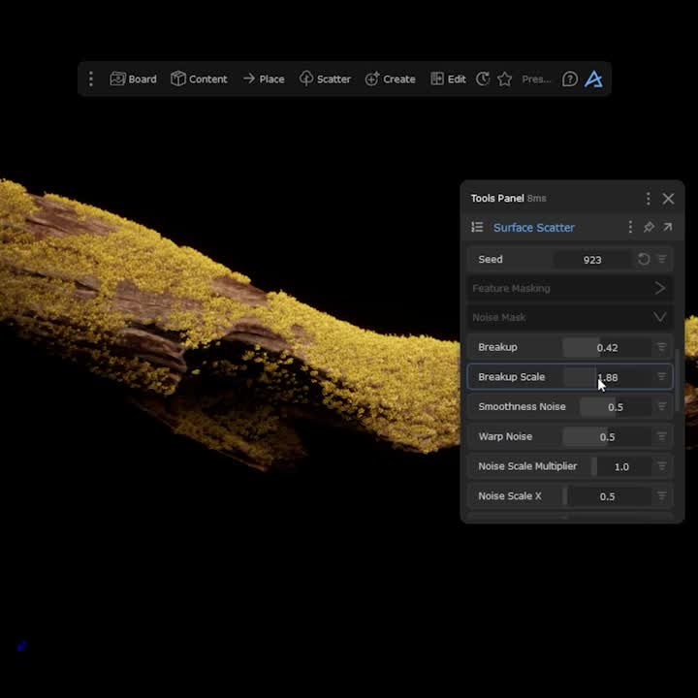Open the Content menu in the toolbar
The height and width of the screenshot is (698, 698).
(x=199, y=79)
